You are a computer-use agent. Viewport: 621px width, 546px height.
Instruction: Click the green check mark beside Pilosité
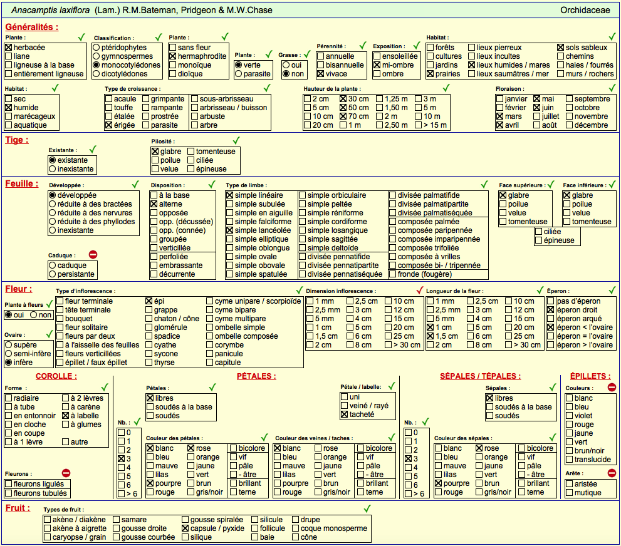(x=236, y=140)
